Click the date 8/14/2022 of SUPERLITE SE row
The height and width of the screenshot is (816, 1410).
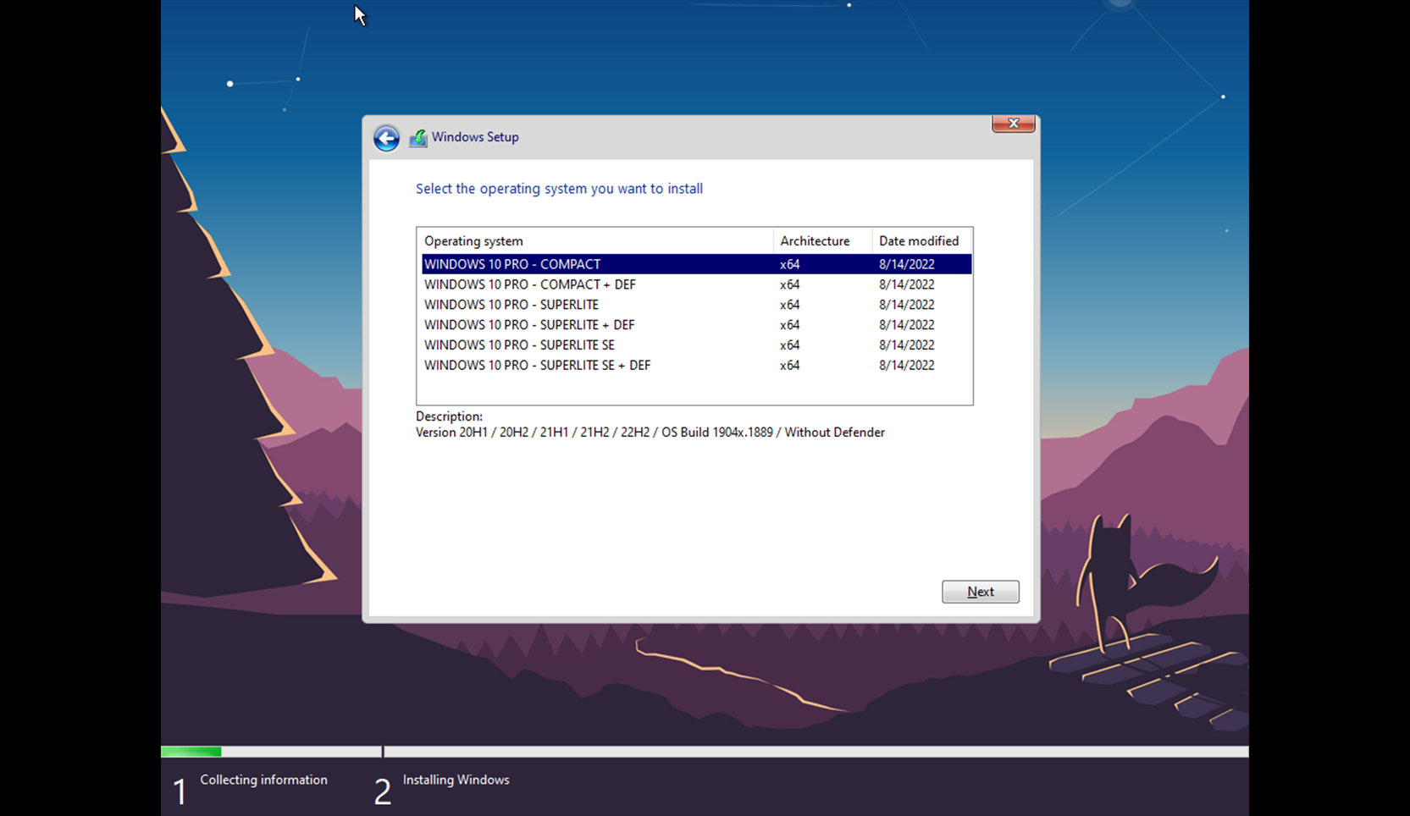pos(906,345)
